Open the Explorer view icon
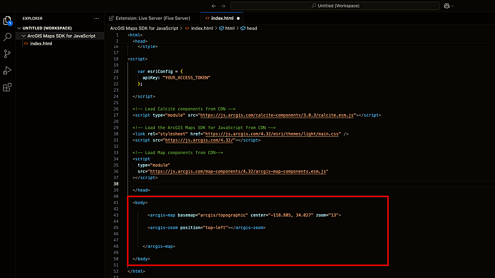This screenshot has height=278, width=495. [x=7, y=21]
